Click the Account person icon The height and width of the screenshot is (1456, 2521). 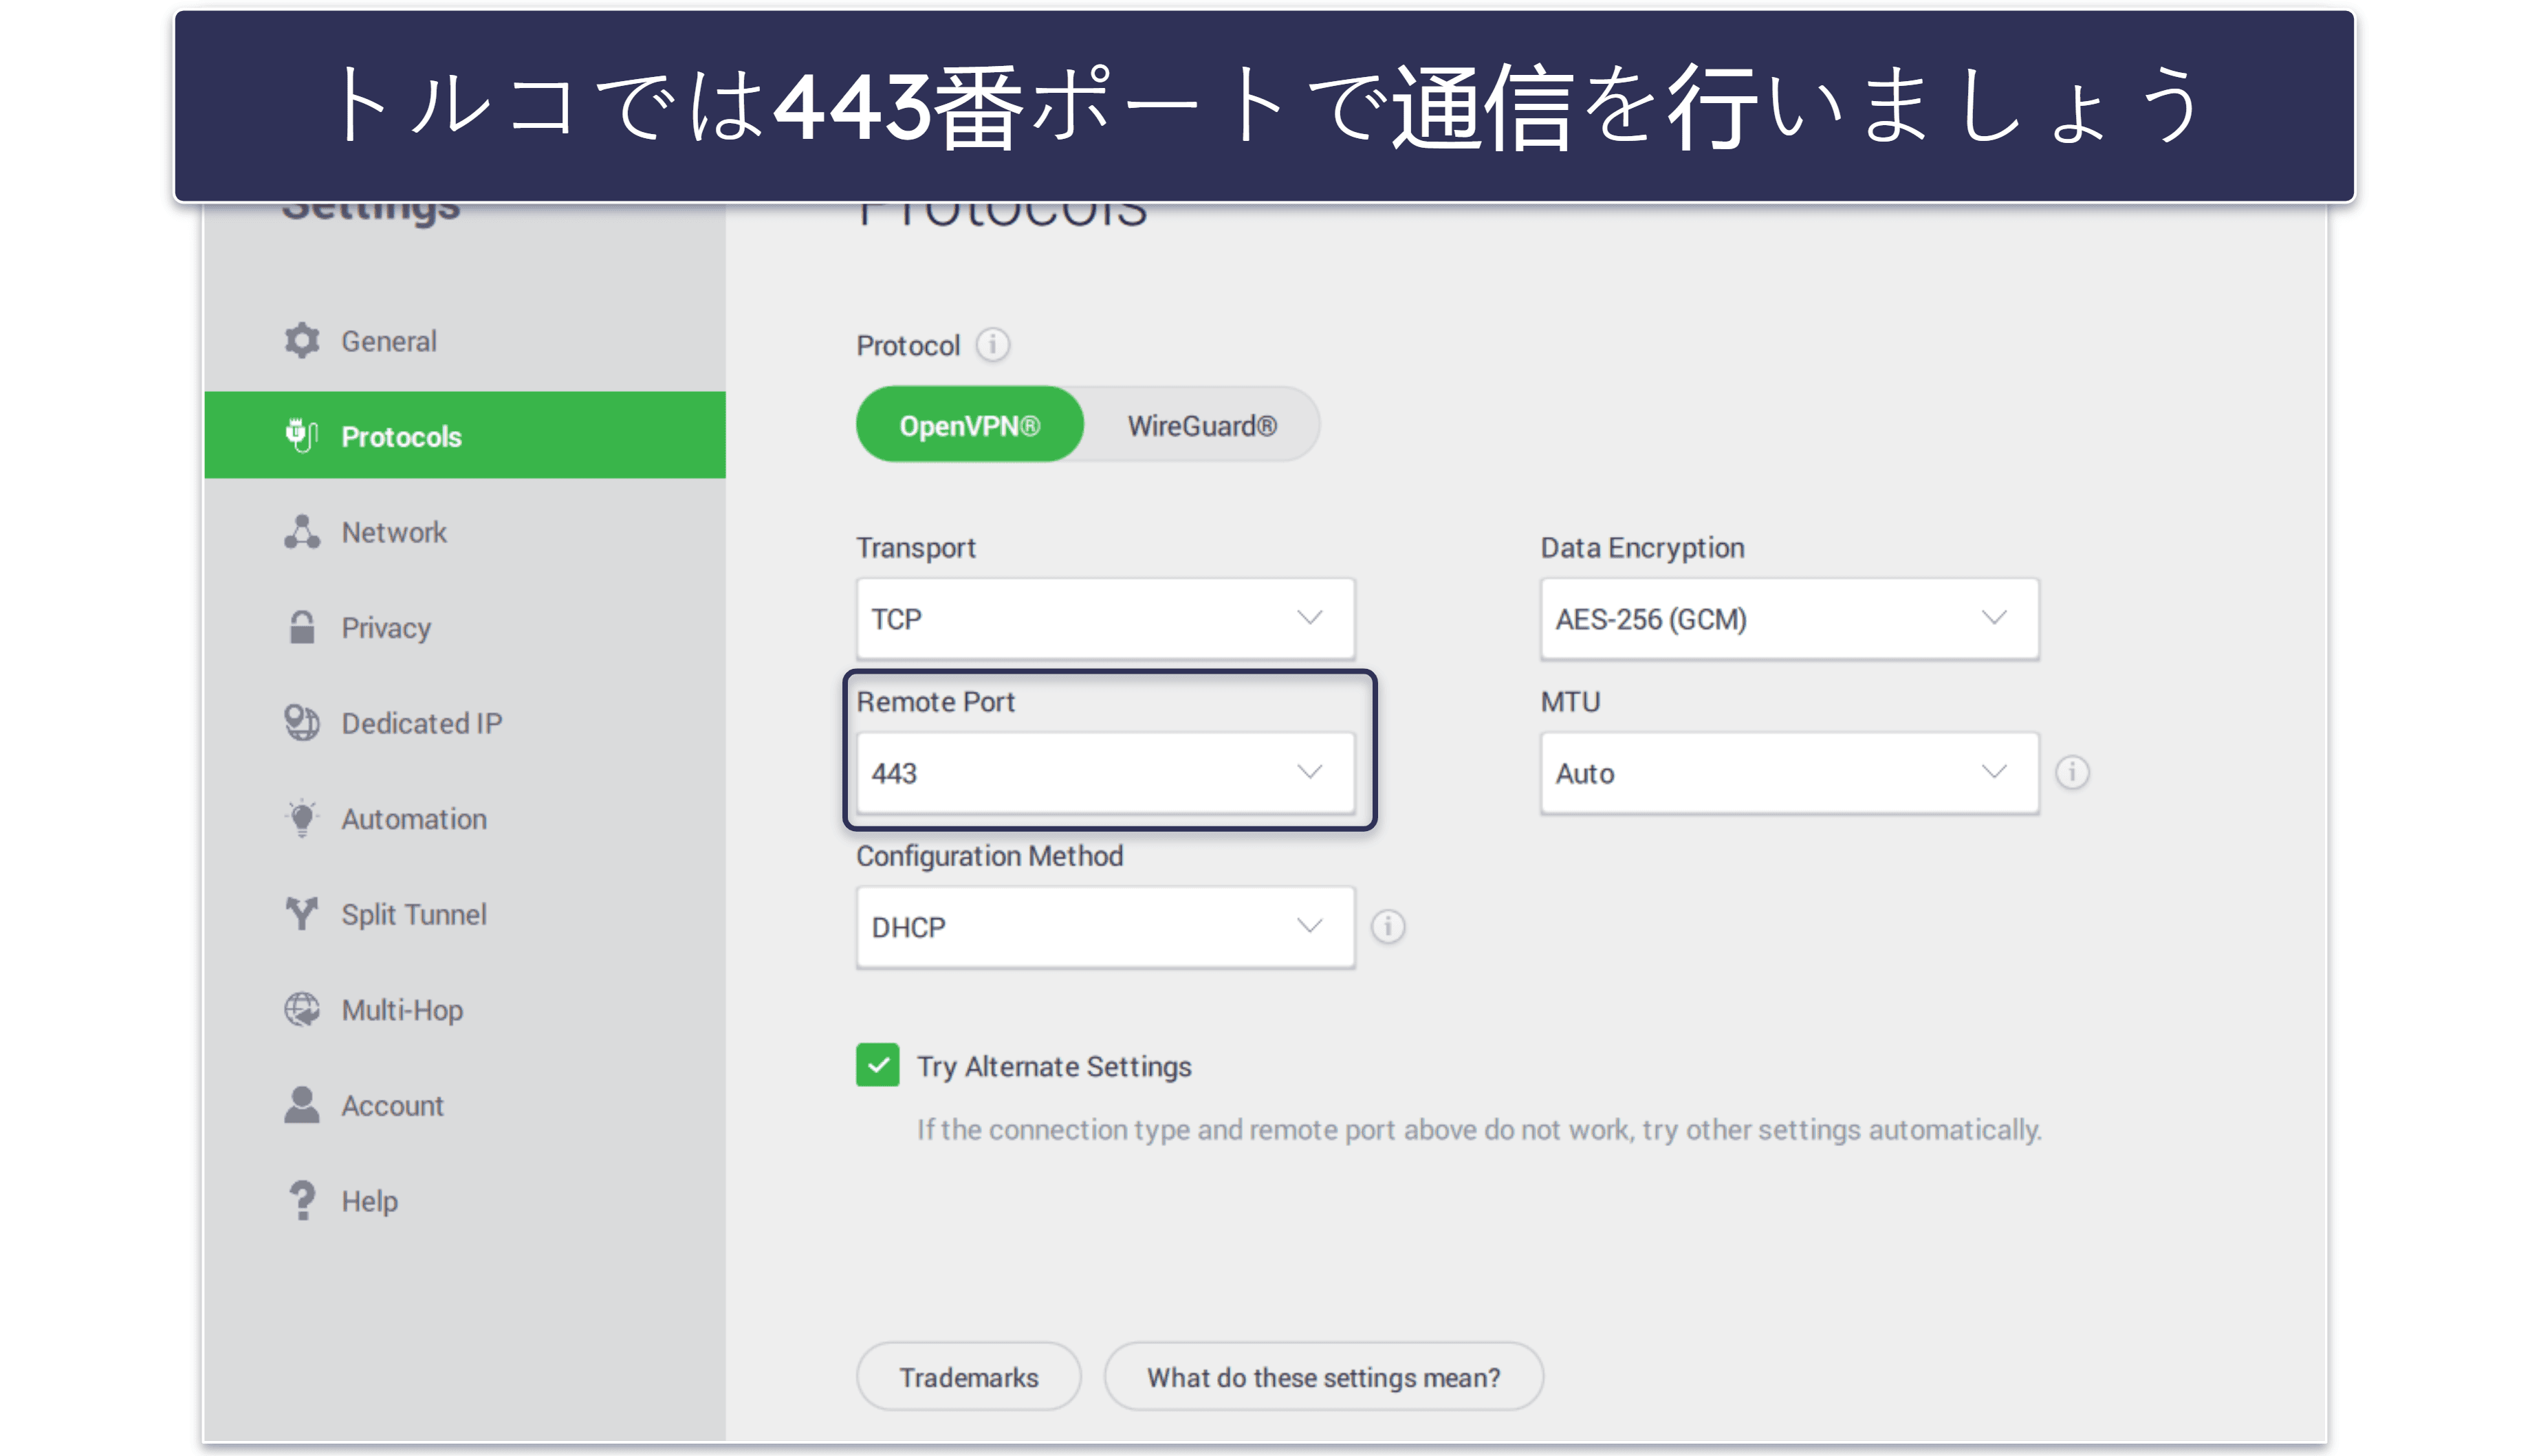click(x=301, y=1105)
